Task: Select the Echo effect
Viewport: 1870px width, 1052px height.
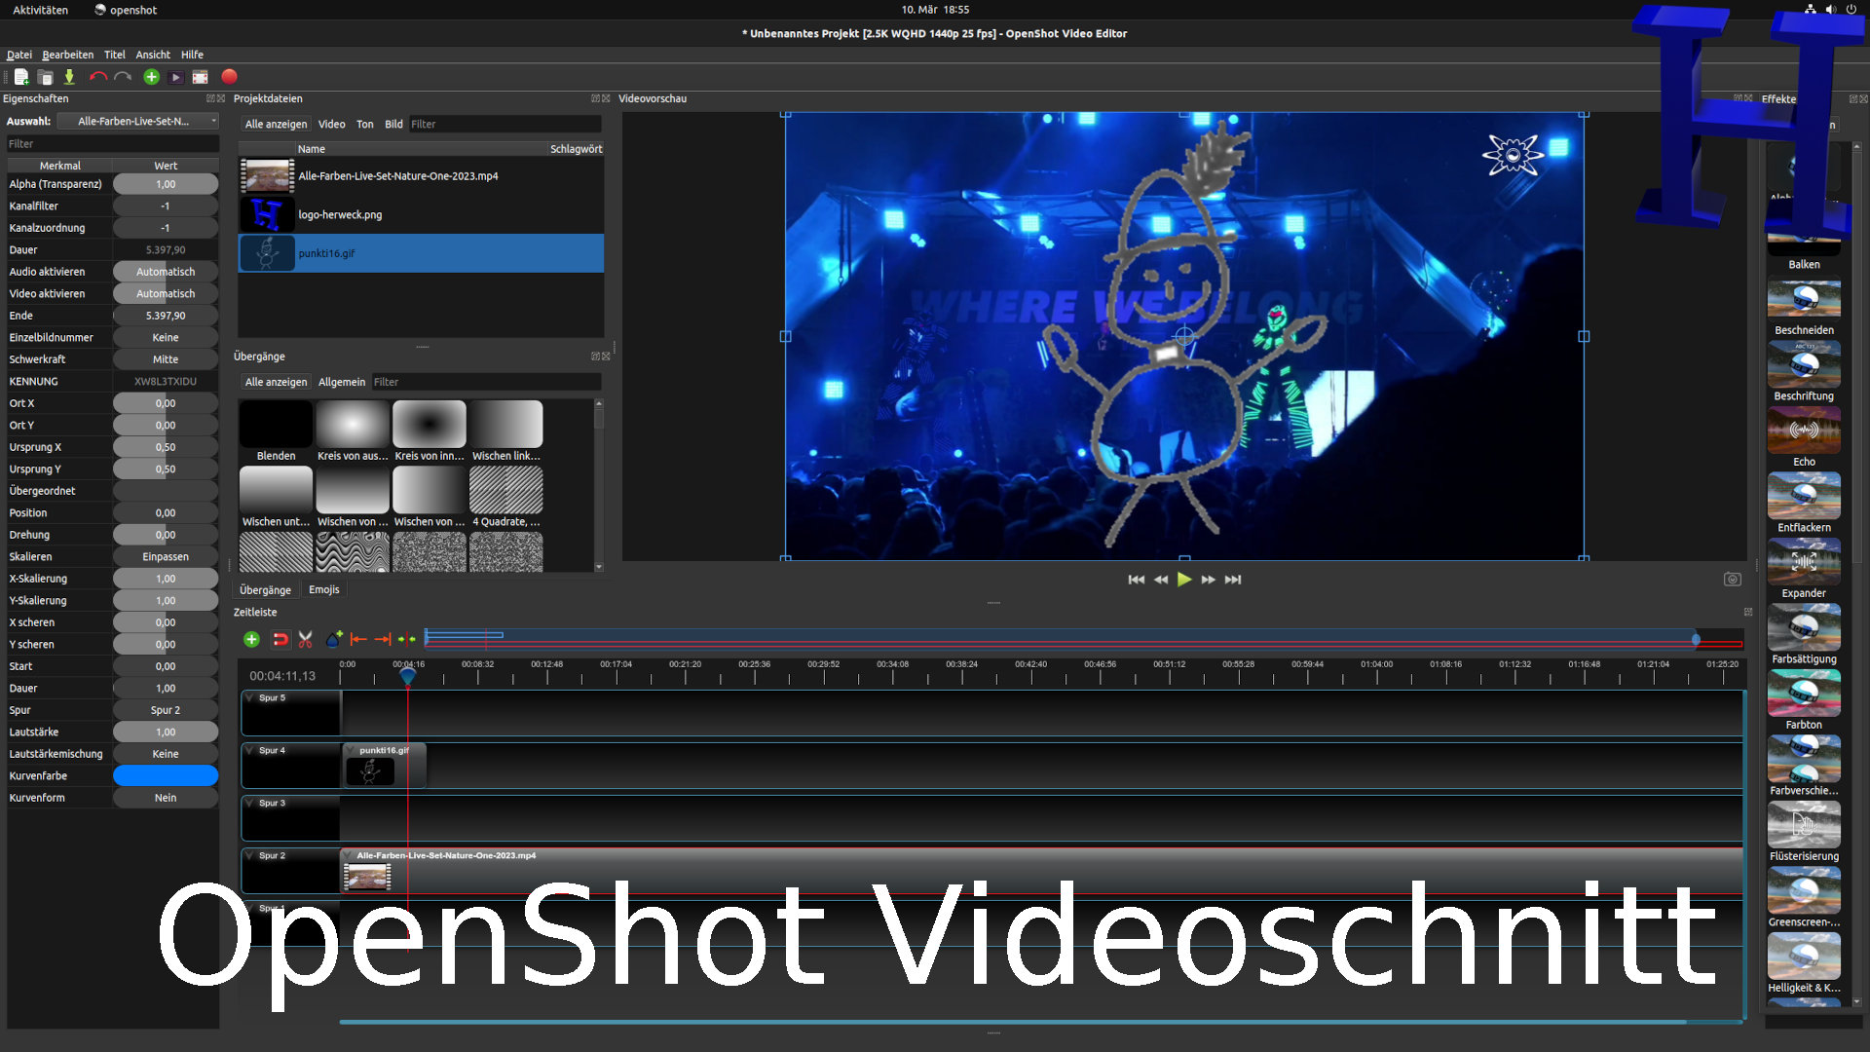Action: click(1804, 437)
